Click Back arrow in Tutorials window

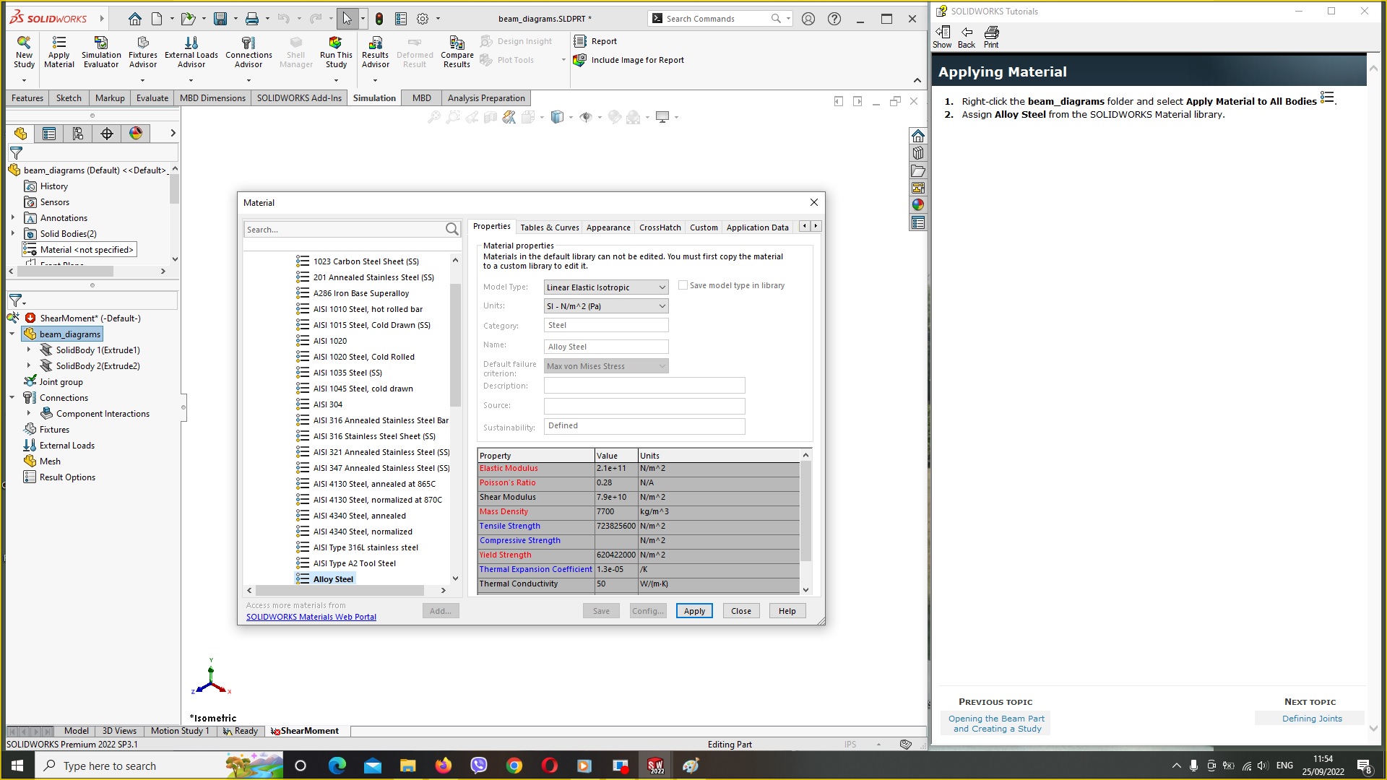967,36
